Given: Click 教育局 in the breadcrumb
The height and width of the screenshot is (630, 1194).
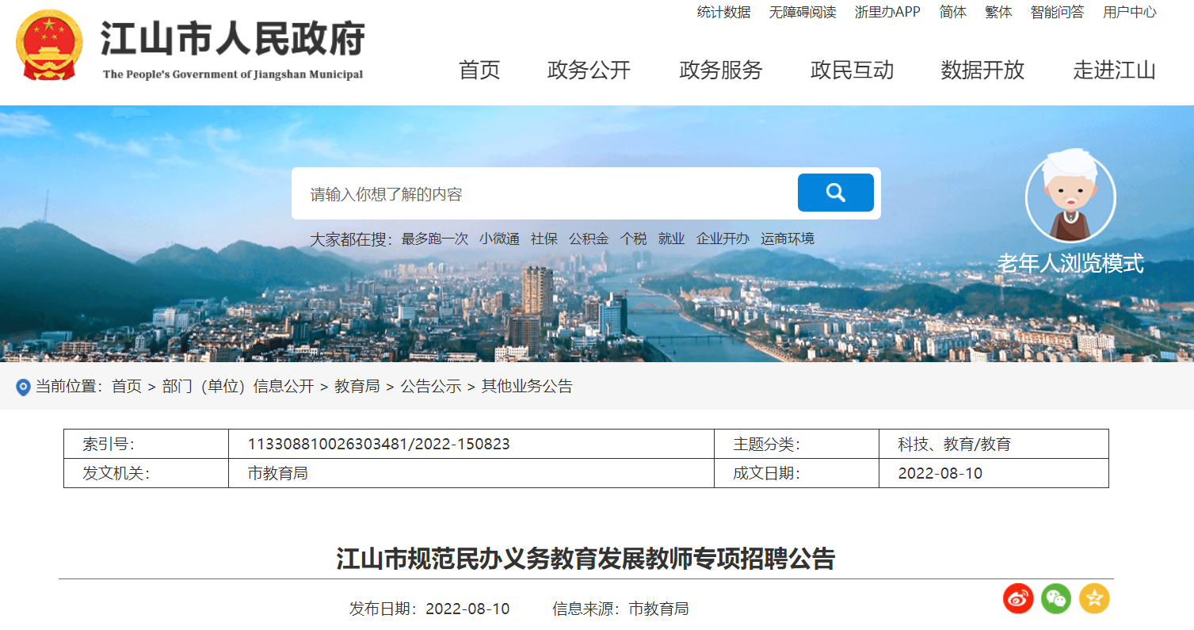Looking at the screenshot, I should click(x=357, y=387).
